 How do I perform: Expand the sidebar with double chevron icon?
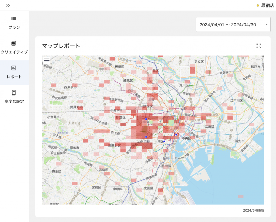pyautogui.click(x=8, y=5)
